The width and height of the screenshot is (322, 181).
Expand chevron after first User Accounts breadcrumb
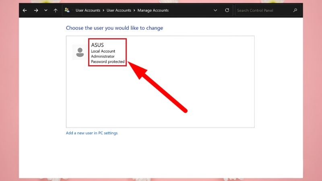(103, 10)
